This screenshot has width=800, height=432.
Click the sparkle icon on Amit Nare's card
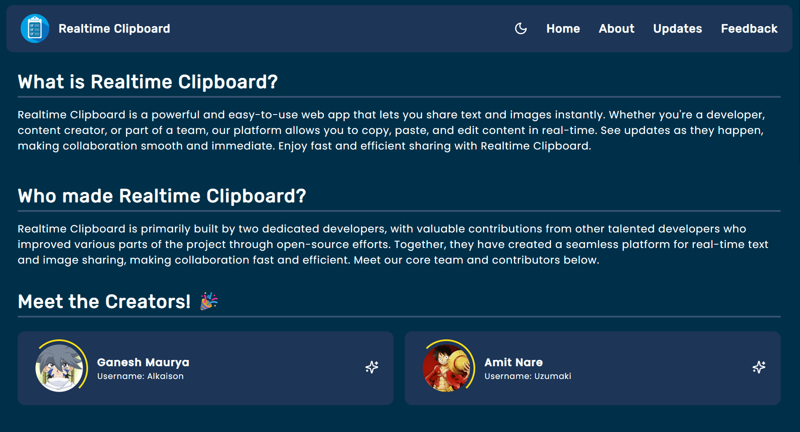tap(758, 367)
